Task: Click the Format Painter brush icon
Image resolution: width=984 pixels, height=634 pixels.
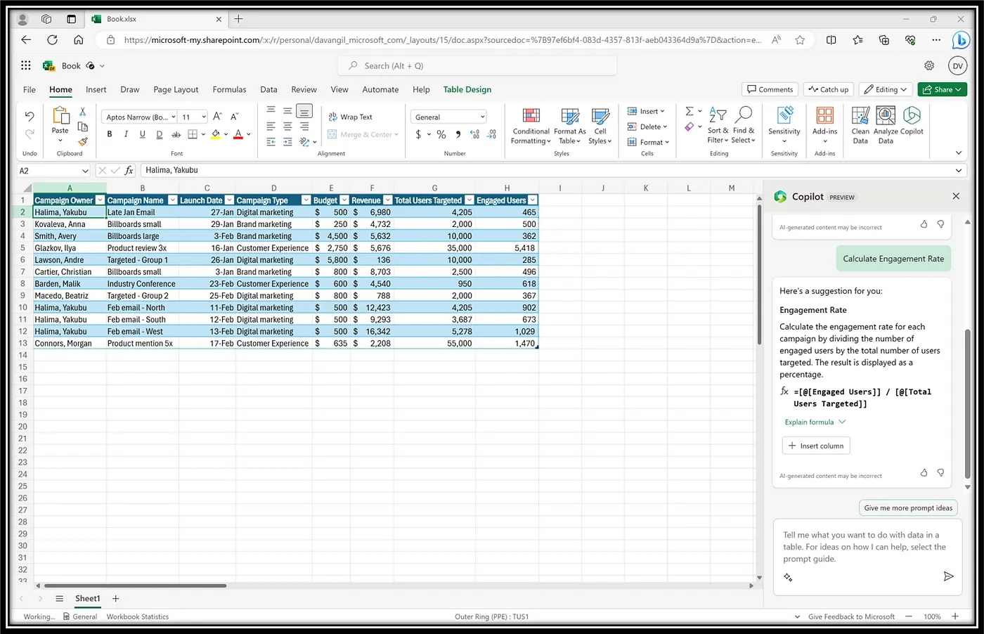Action: tap(83, 141)
